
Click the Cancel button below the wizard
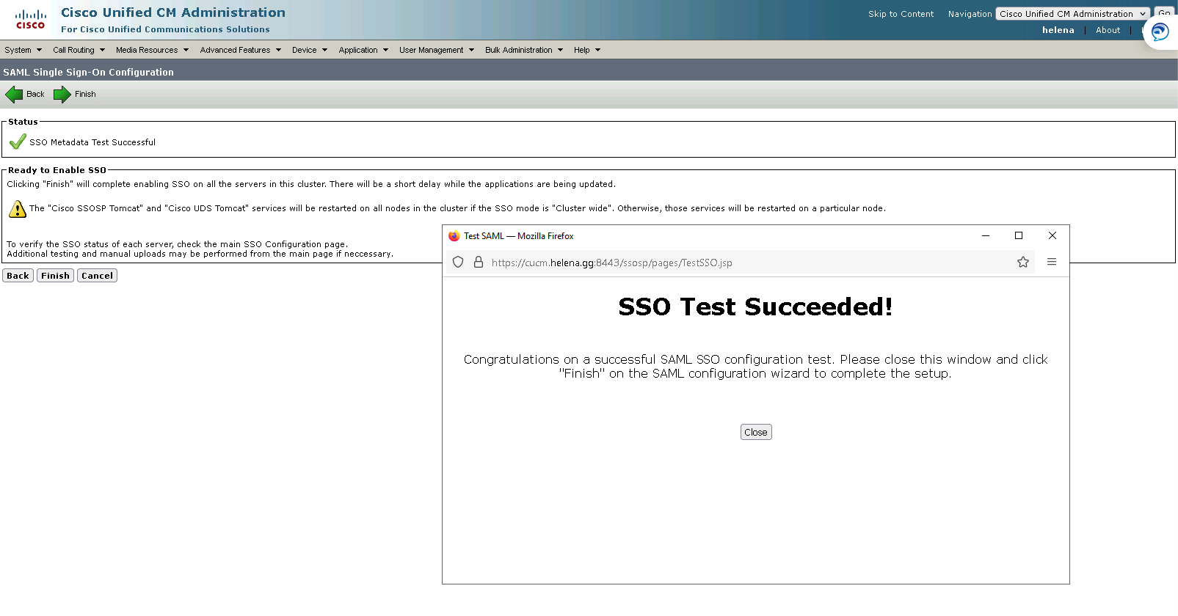(97, 276)
